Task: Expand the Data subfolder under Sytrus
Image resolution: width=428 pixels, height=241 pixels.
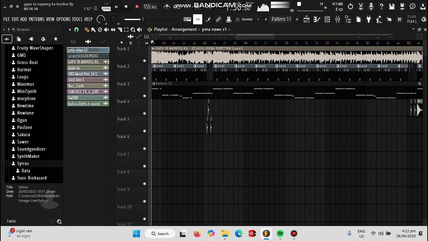Action: pos(25,171)
